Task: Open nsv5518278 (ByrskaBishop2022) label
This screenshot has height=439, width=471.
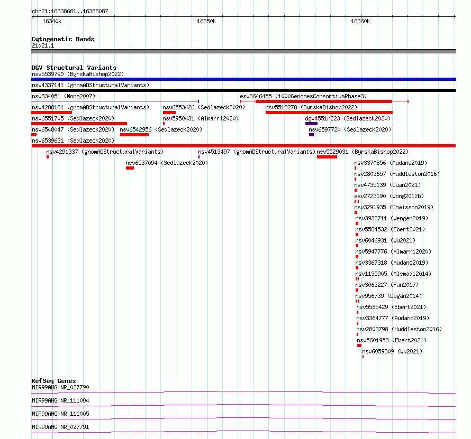Action: coord(311,107)
